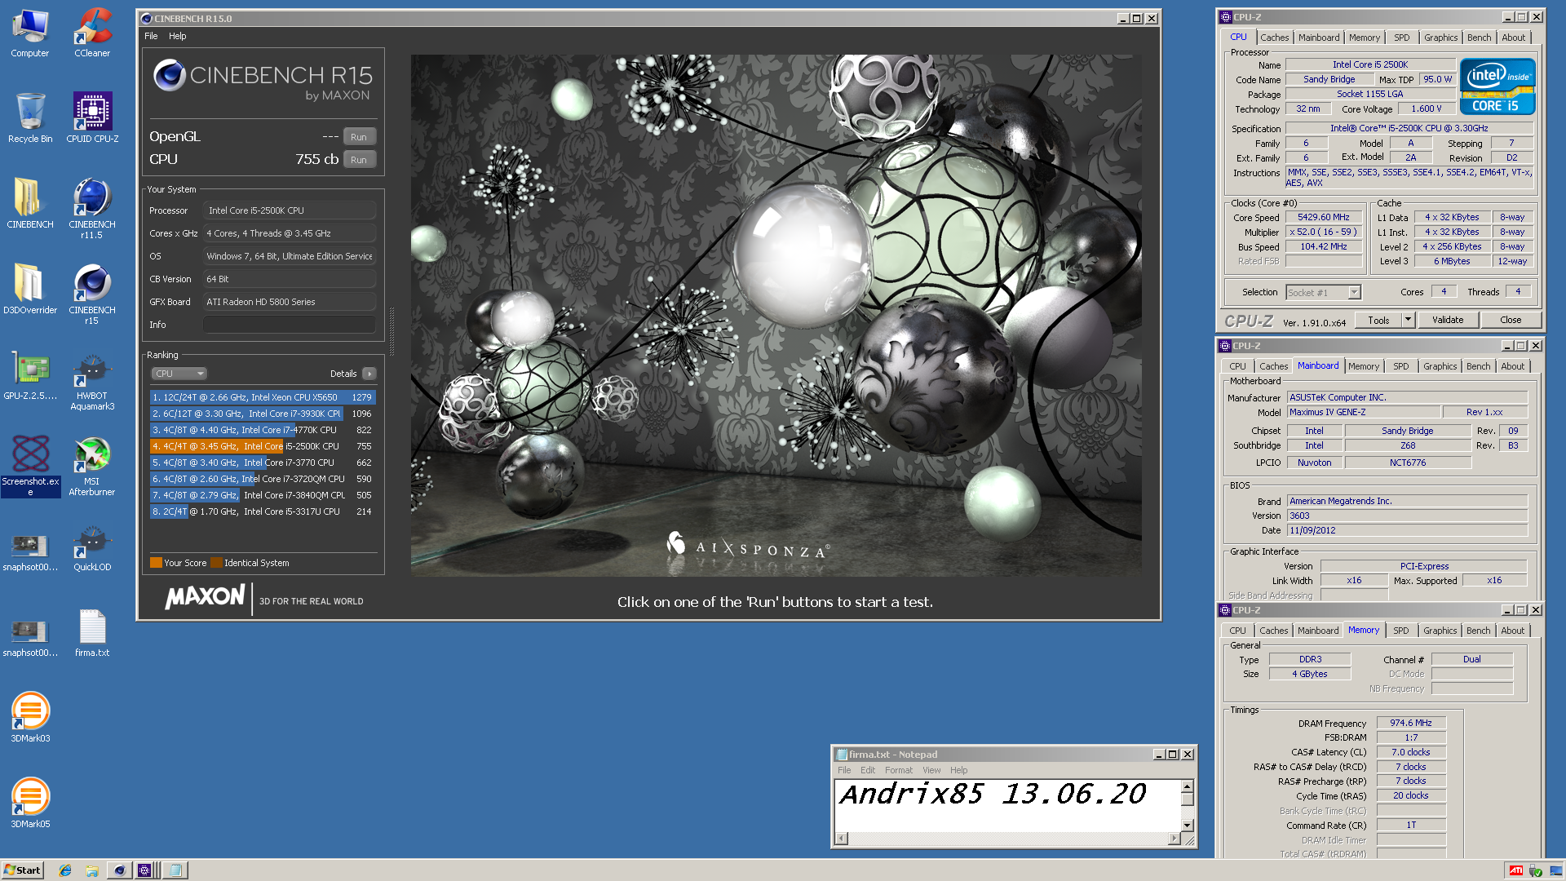Launch CINEBENCH r15 desktop shortcut

coord(92,294)
